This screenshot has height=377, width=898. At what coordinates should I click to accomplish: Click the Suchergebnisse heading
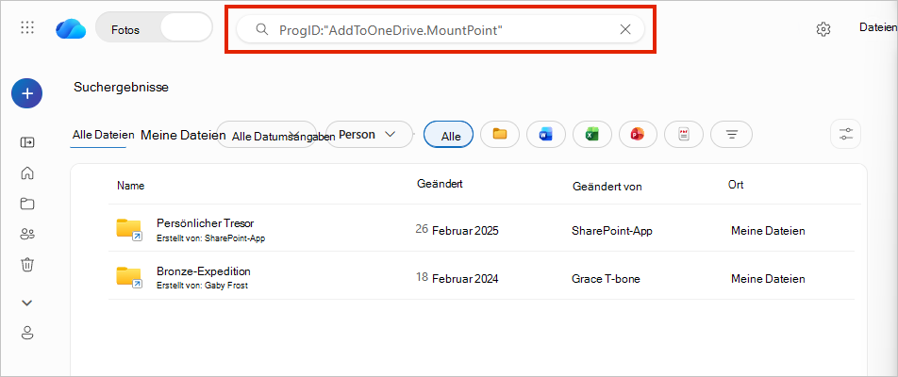[121, 87]
